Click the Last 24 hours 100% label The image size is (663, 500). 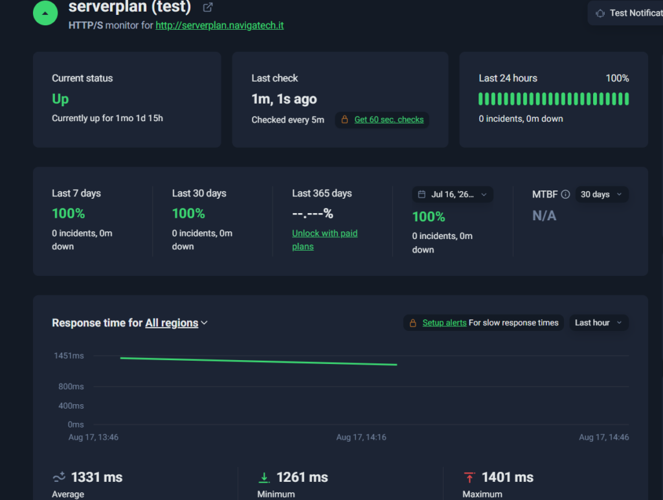pyautogui.click(x=617, y=78)
